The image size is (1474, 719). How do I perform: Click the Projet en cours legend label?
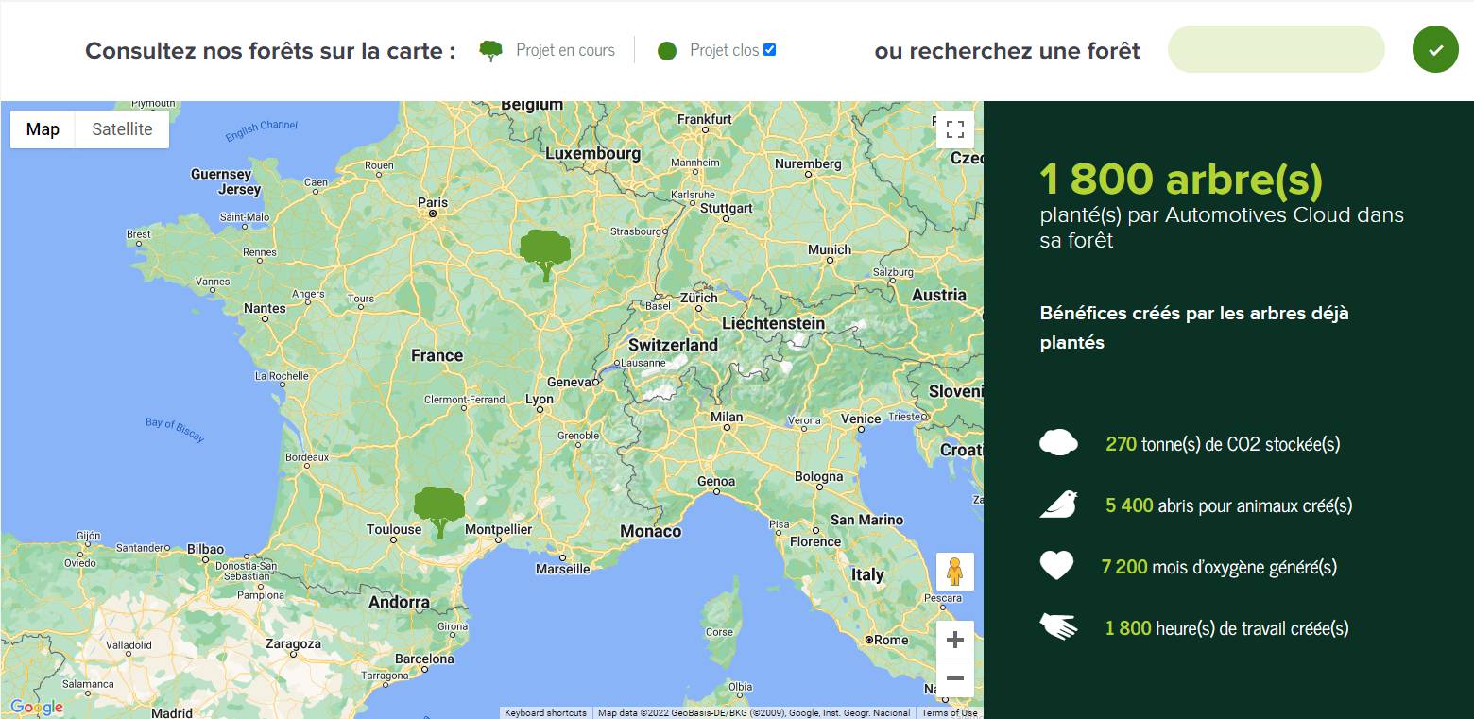tap(565, 50)
